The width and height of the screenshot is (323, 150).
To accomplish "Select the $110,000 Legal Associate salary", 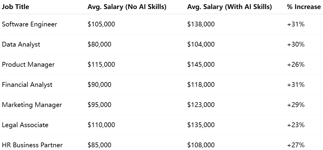I will tap(101, 125).
